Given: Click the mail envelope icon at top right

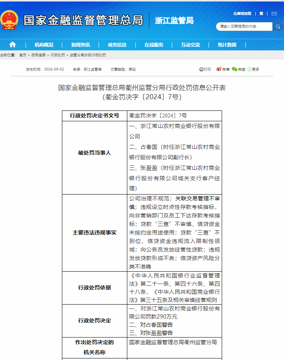Looking at the screenshot, I should (274, 13).
